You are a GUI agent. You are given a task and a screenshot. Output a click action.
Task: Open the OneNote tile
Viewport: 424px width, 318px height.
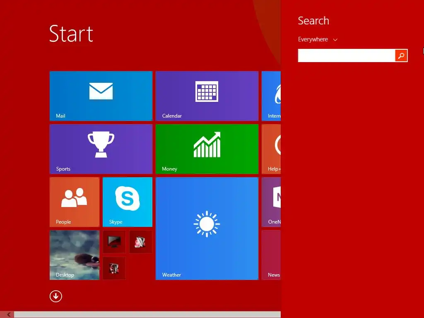271,202
